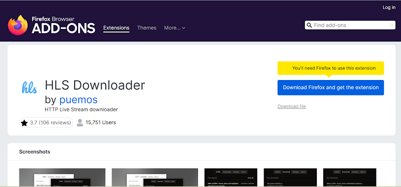Click the HLS Downloader heading

(x=95, y=85)
